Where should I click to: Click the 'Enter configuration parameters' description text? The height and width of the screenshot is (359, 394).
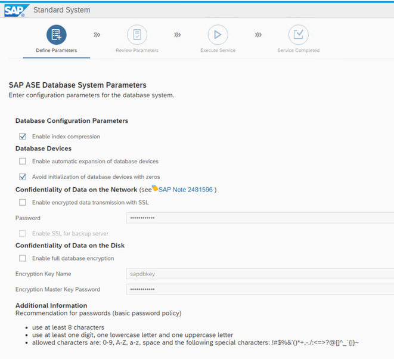(x=91, y=95)
